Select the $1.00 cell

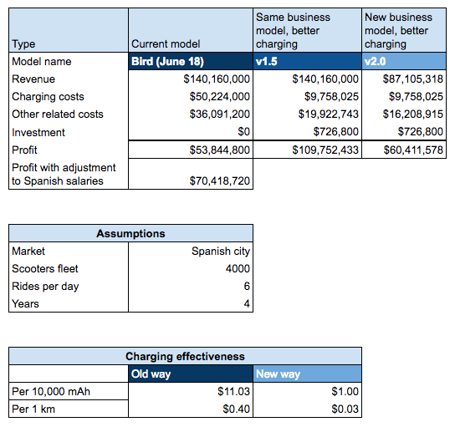pyautogui.click(x=307, y=391)
